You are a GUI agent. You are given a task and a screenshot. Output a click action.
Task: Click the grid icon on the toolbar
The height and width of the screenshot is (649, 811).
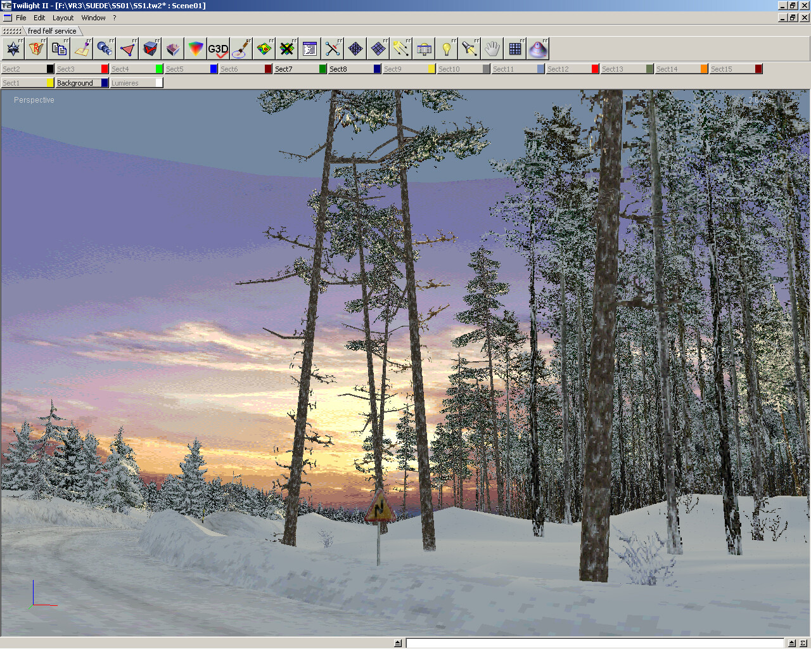(x=515, y=48)
